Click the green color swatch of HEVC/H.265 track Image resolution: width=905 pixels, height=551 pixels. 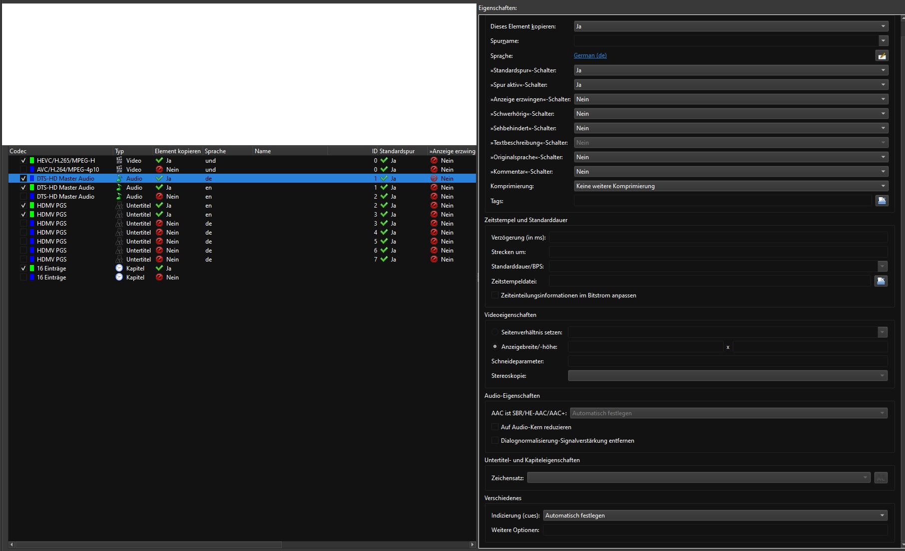click(x=32, y=160)
